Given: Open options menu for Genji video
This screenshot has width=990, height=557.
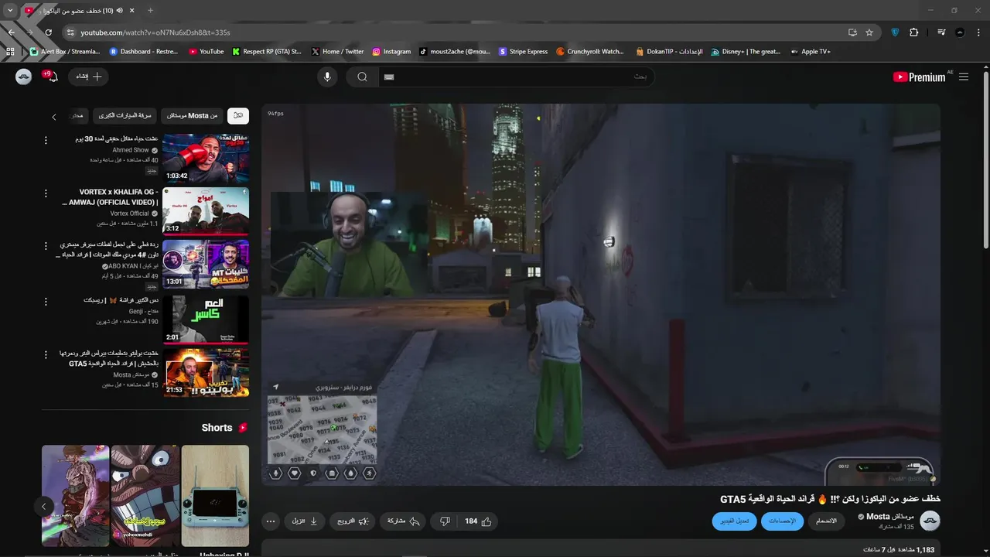Looking at the screenshot, I should [x=46, y=300].
